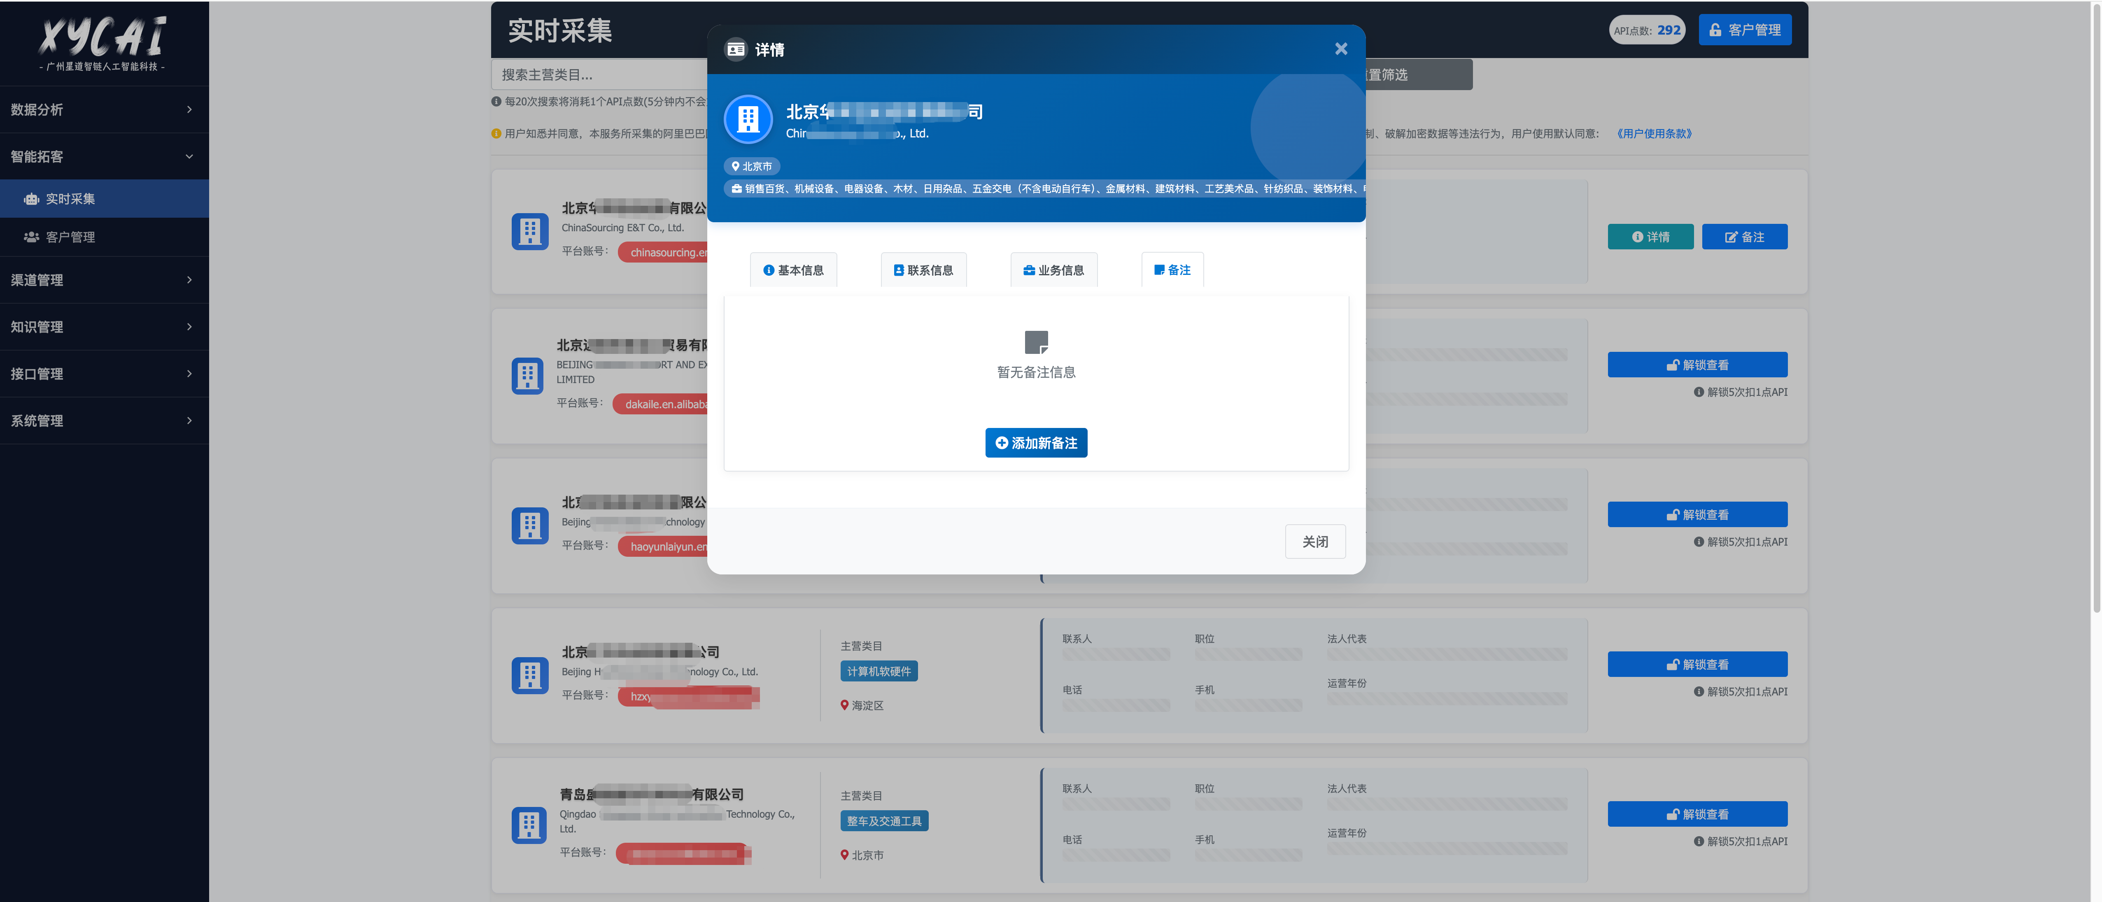Click warning icon before 用户知悉并同意 notice
The image size is (2102, 902).
point(496,134)
